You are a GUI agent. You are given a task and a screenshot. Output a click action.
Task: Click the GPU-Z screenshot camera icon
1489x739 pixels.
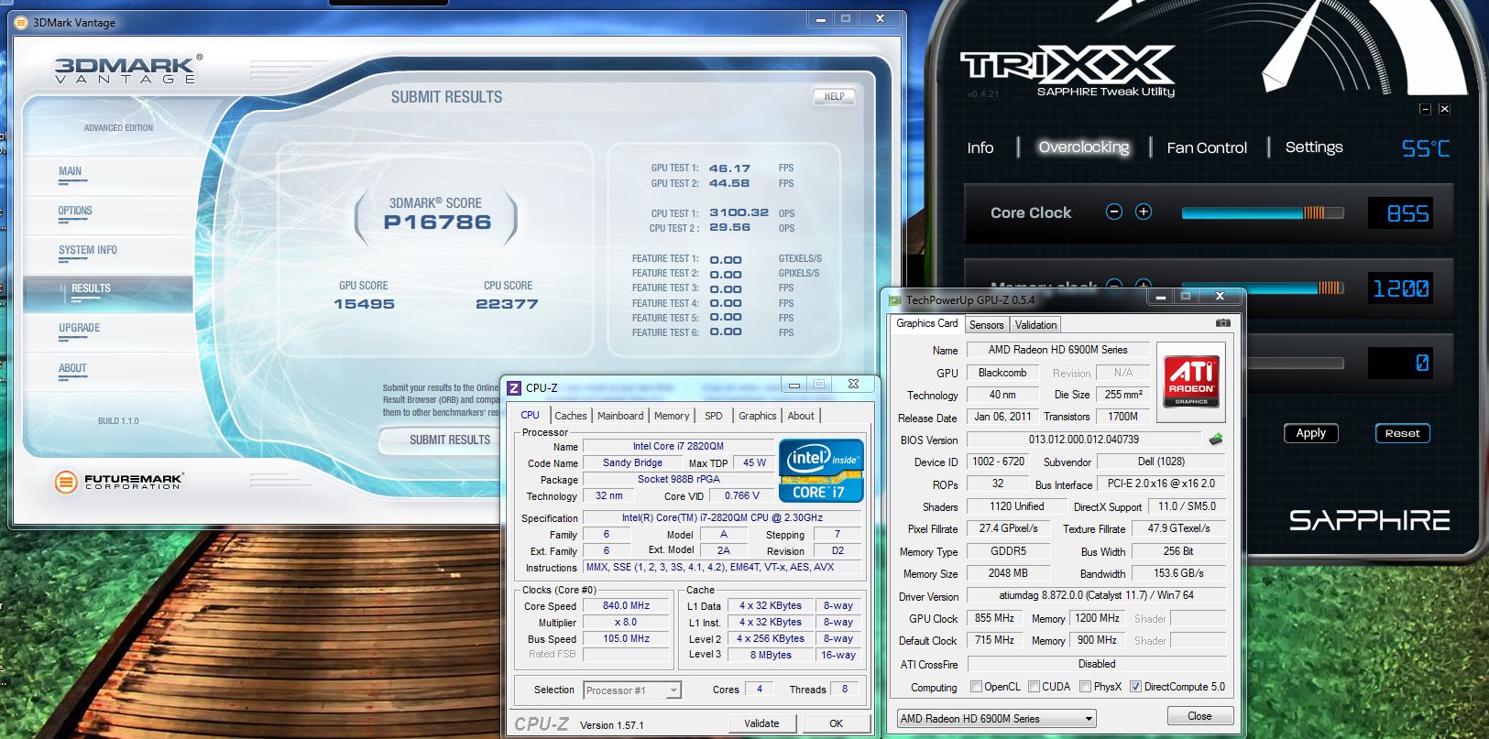[1223, 323]
